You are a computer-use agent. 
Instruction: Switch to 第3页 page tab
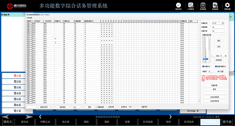point(17,87)
